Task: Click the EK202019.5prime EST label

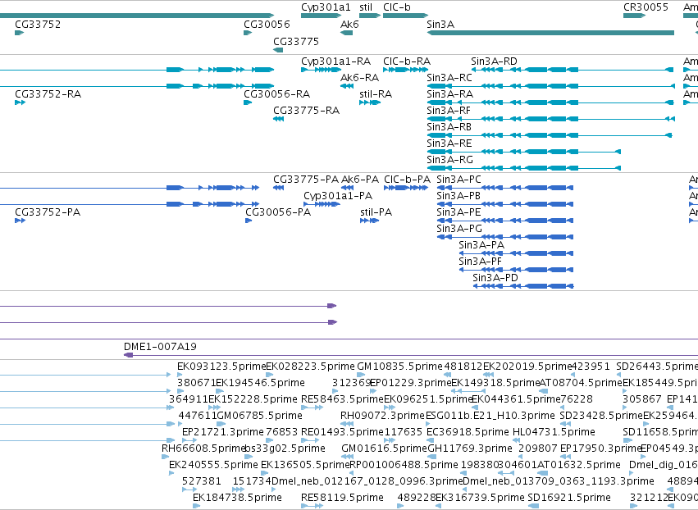Action: (x=527, y=367)
